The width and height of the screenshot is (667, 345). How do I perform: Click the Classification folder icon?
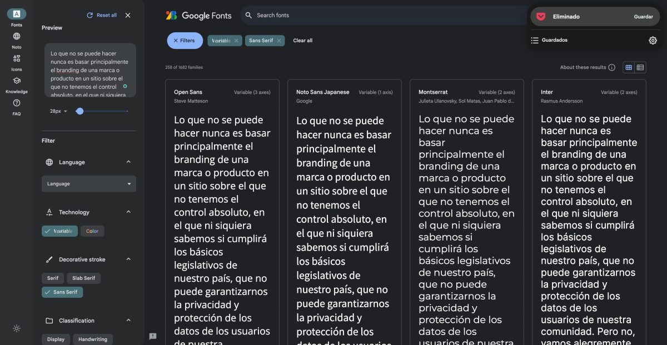(49, 321)
